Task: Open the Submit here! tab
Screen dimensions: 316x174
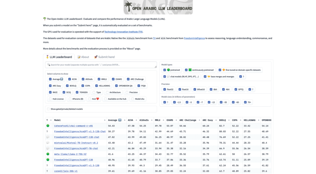Action: pos(104,57)
